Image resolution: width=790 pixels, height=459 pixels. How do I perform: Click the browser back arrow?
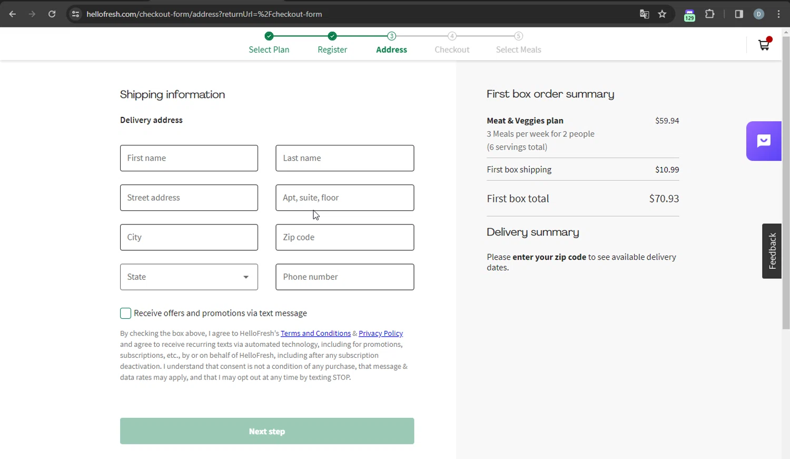pos(13,14)
